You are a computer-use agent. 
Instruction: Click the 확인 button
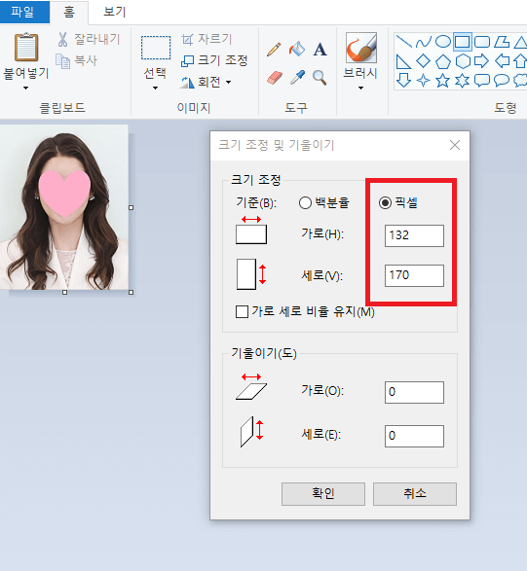tap(323, 494)
